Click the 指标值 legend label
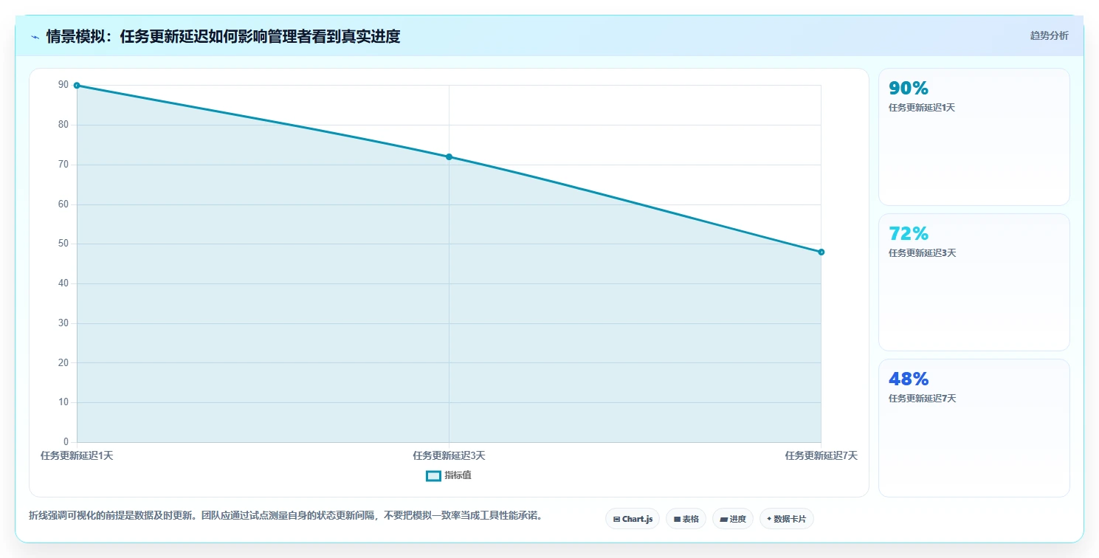Image resolution: width=1099 pixels, height=558 pixels. (458, 476)
